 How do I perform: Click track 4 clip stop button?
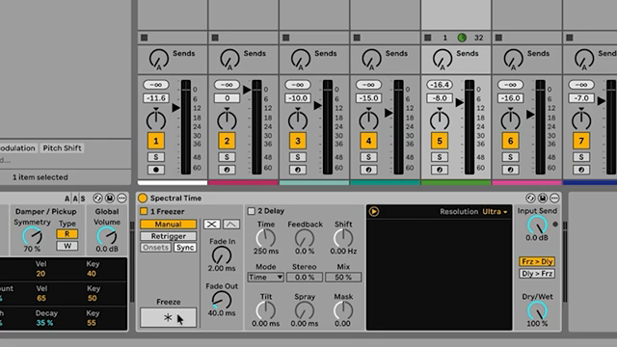[357, 38]
